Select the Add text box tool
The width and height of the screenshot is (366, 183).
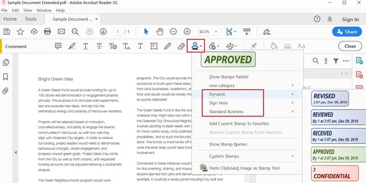[154, 46]
